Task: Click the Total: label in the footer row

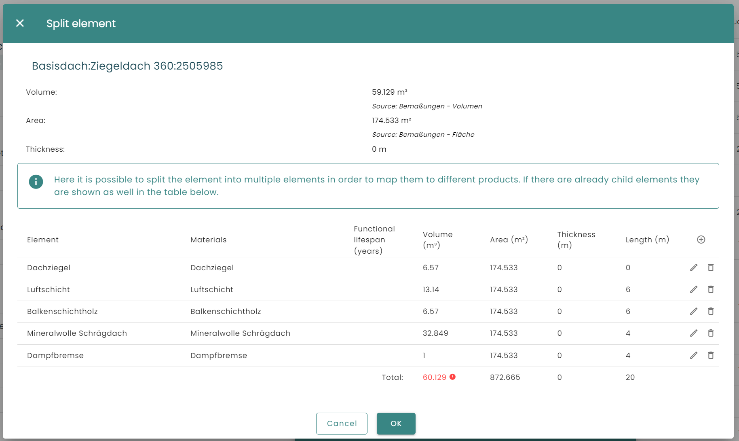Action: pos(393,377)
